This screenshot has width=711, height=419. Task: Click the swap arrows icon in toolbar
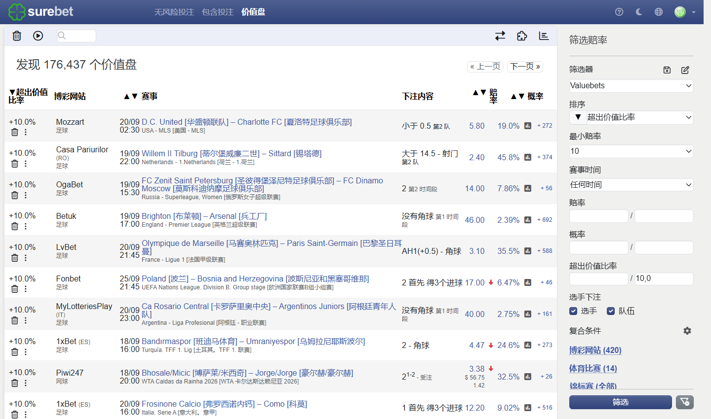click(500, 35)
